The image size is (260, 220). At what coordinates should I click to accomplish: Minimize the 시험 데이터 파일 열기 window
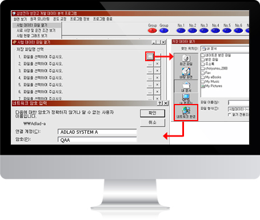[154, 42]
